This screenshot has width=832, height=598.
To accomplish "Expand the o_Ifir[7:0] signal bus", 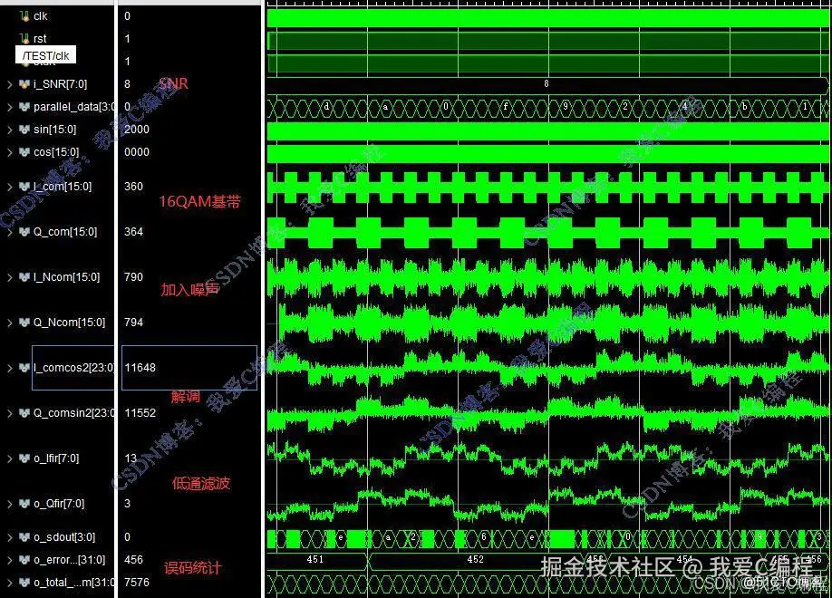I will point(10,458).
